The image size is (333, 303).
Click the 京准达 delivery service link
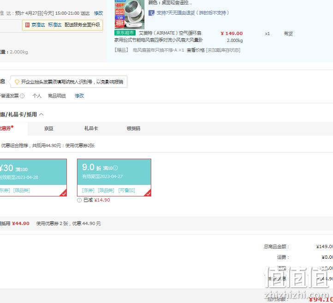click(x=38, y=25)
